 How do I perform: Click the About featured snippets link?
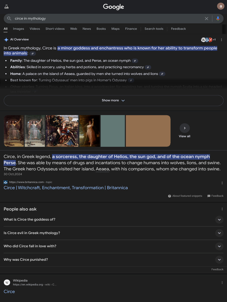coord(185,196)
